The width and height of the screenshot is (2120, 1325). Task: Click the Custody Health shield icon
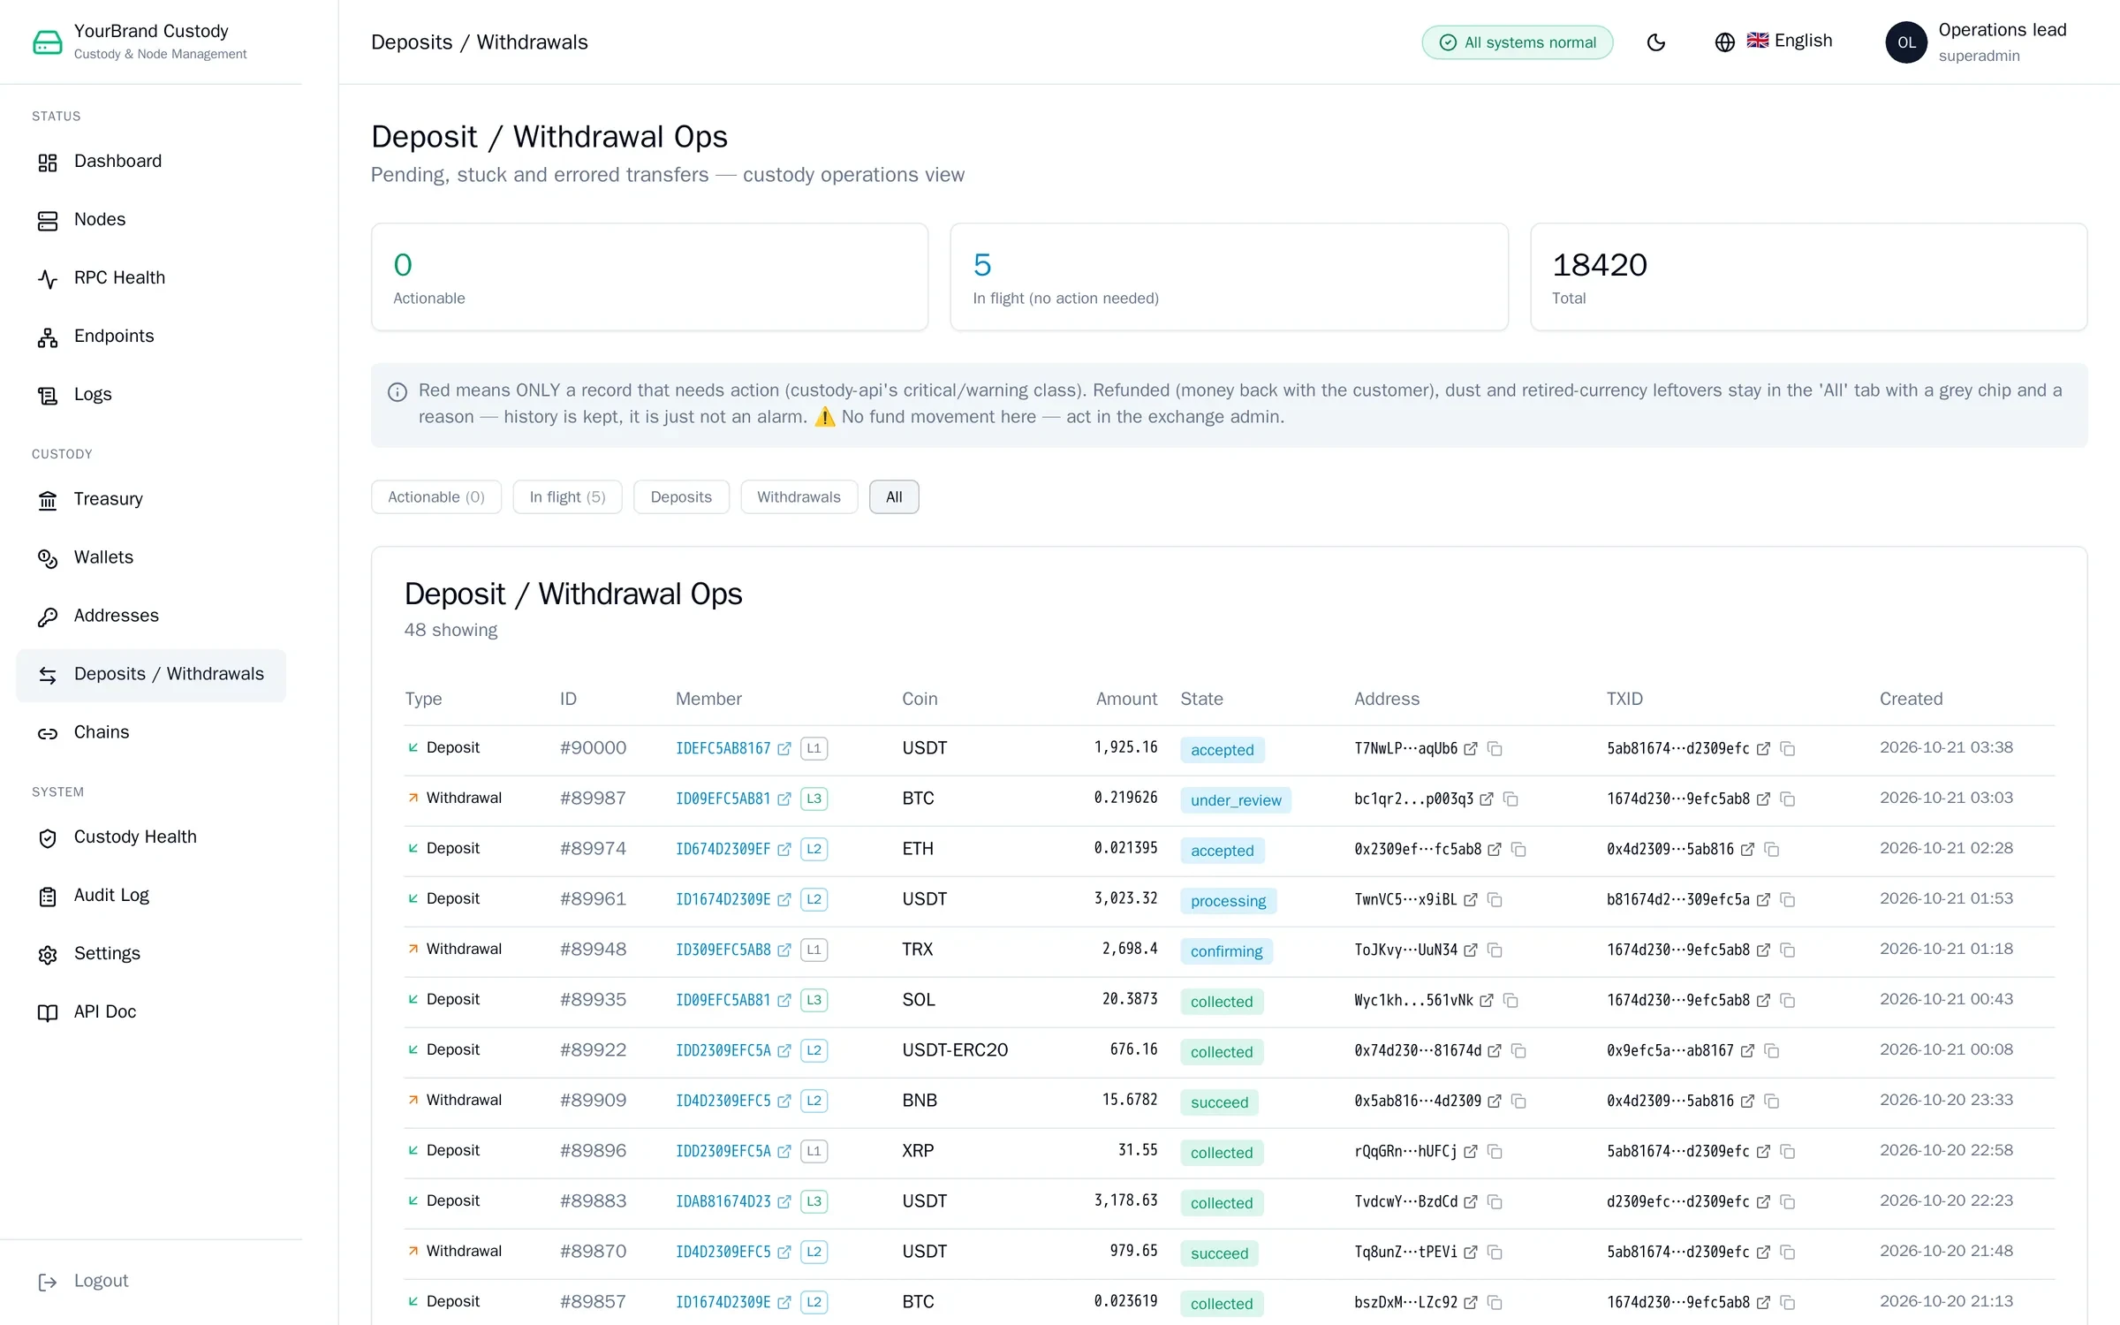[48, 837]
